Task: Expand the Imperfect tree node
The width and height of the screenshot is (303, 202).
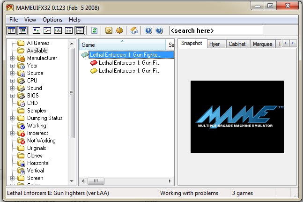Action: point(12,134)
